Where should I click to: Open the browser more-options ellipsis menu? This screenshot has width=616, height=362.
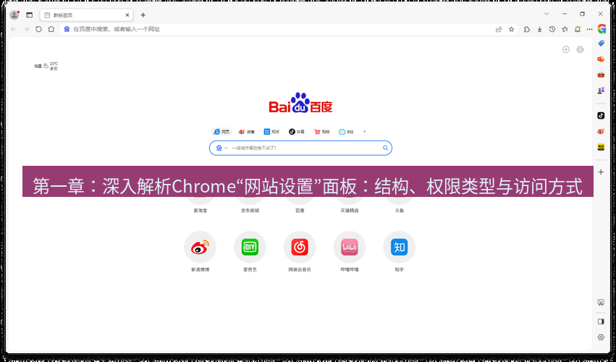[589, 29]
